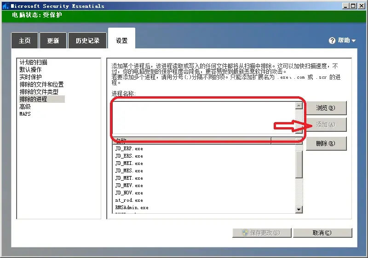
Task: Select JD_MES.exe in the process list
Action: point(129,170)
